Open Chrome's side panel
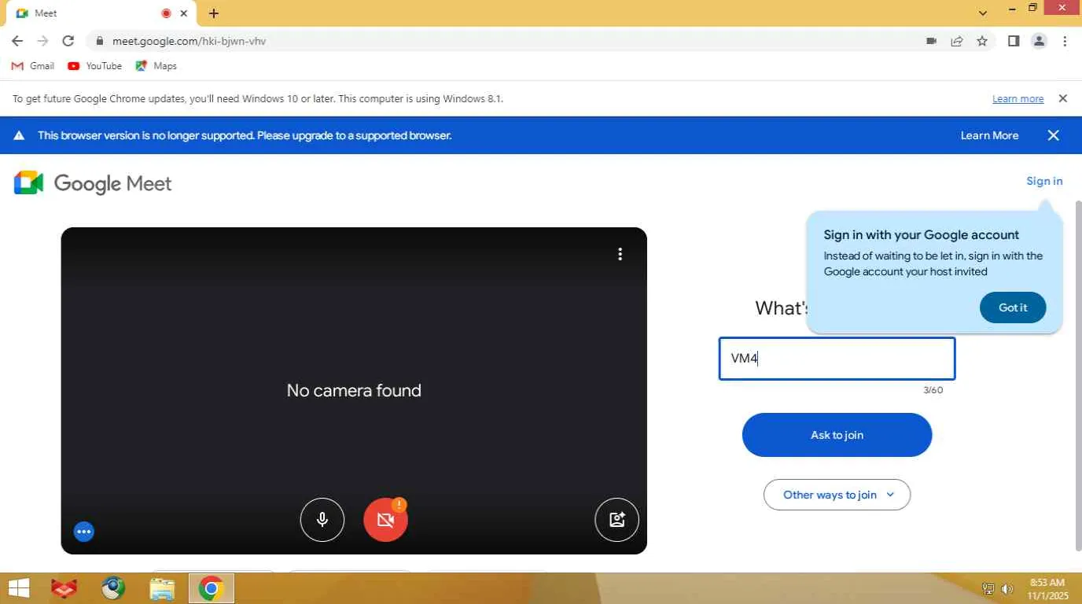This screenshot has width=1082, height=604. point(1014,41)
